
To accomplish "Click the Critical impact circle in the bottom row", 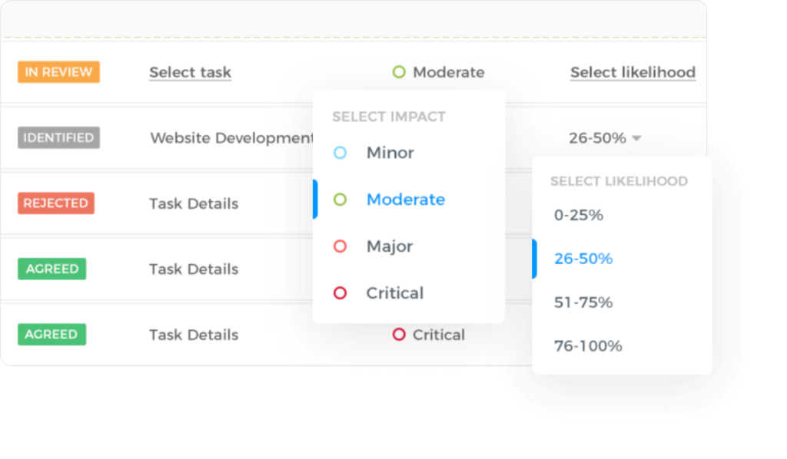I will [x=399, y=335].
